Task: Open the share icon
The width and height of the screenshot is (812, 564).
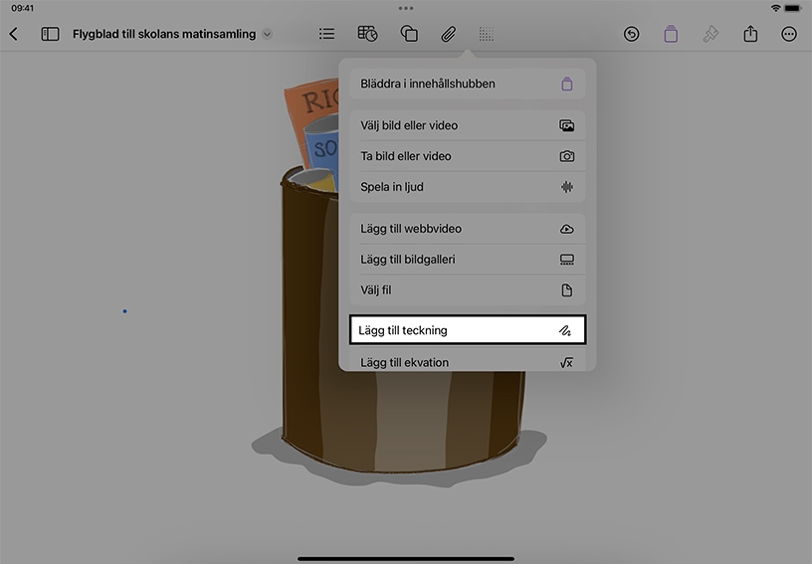Action: tap(750, 34)
